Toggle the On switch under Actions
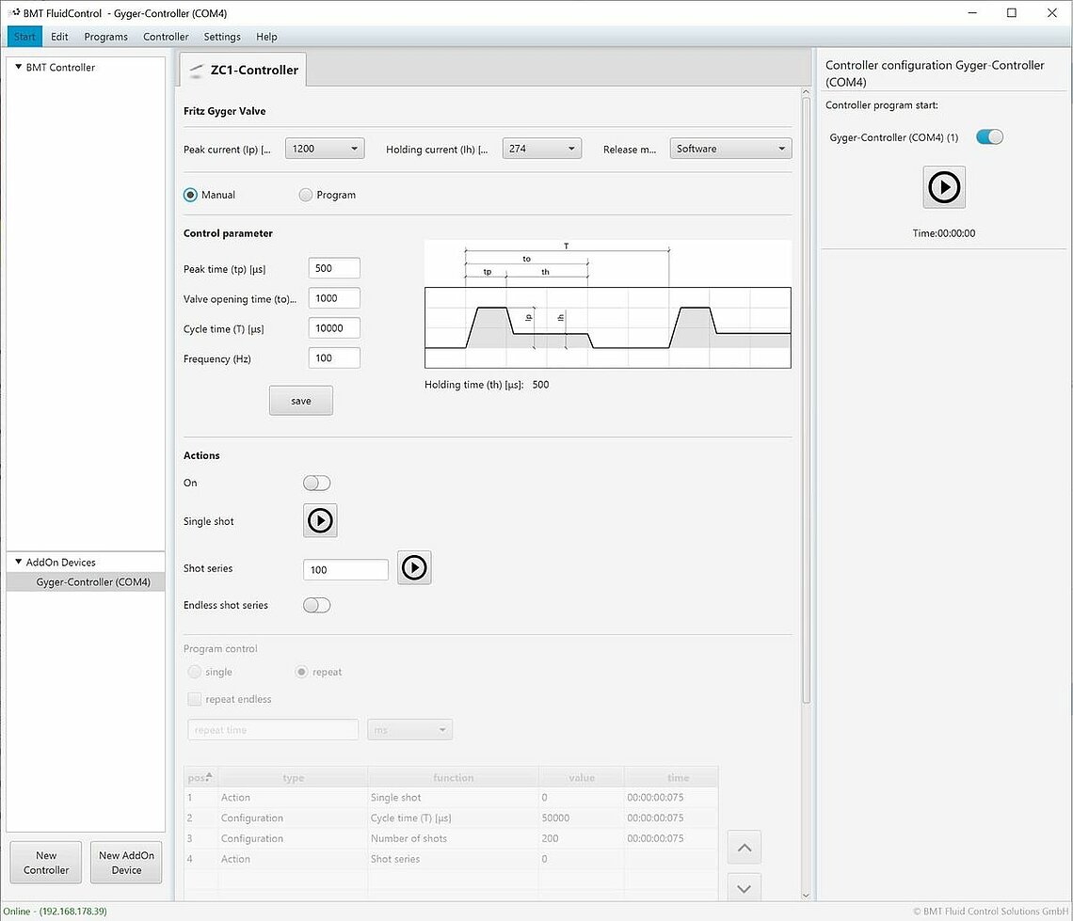This screenshot has width=1073, height=921. pyautogui.click(x=317, y=483)
